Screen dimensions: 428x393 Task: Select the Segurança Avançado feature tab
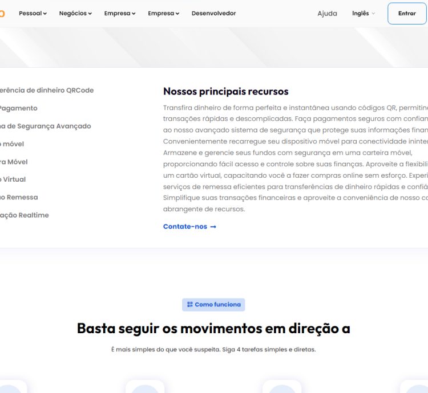click(45, 126)
